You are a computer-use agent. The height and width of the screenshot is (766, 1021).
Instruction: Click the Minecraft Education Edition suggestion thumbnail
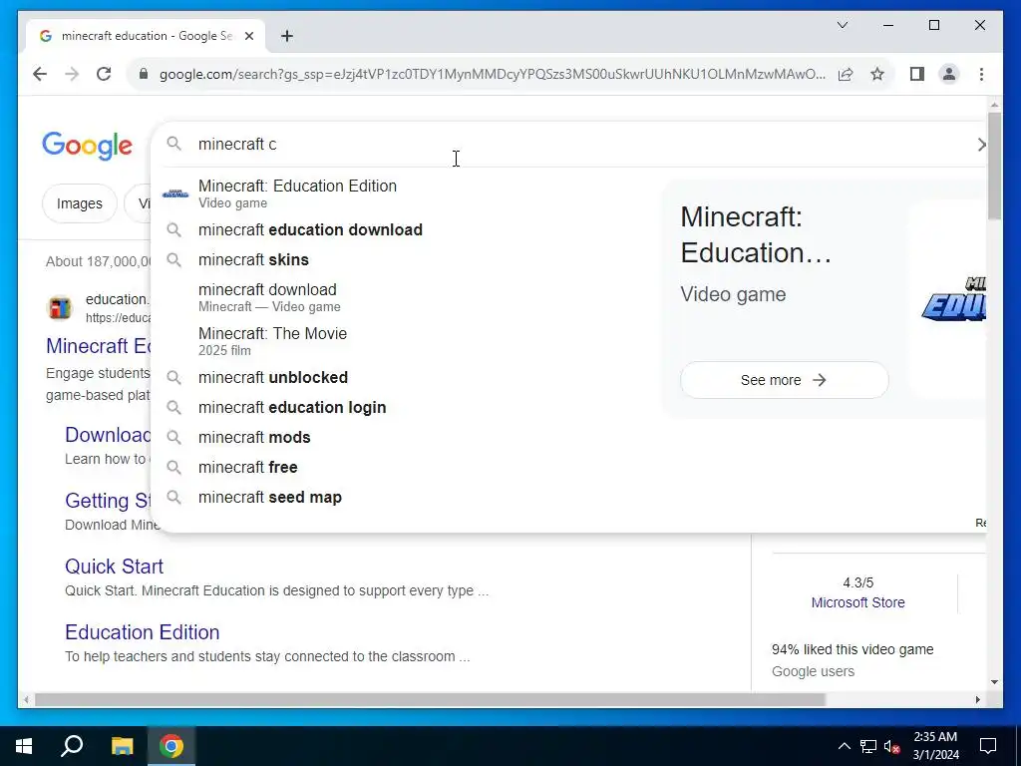click(x=175, y=193)
